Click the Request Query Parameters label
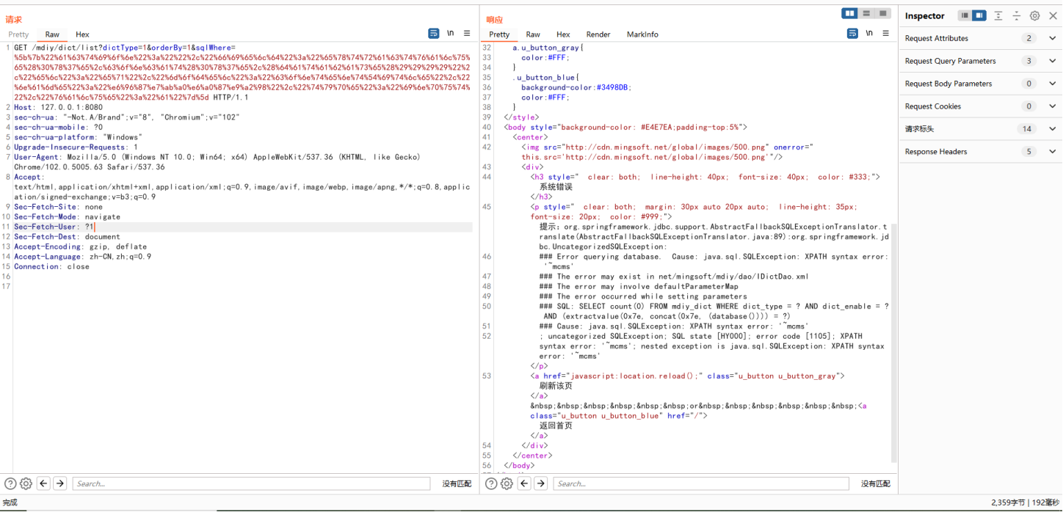 point(951,61)
